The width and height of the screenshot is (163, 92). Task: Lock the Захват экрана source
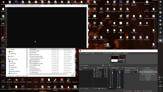click(x=107, y=74)
